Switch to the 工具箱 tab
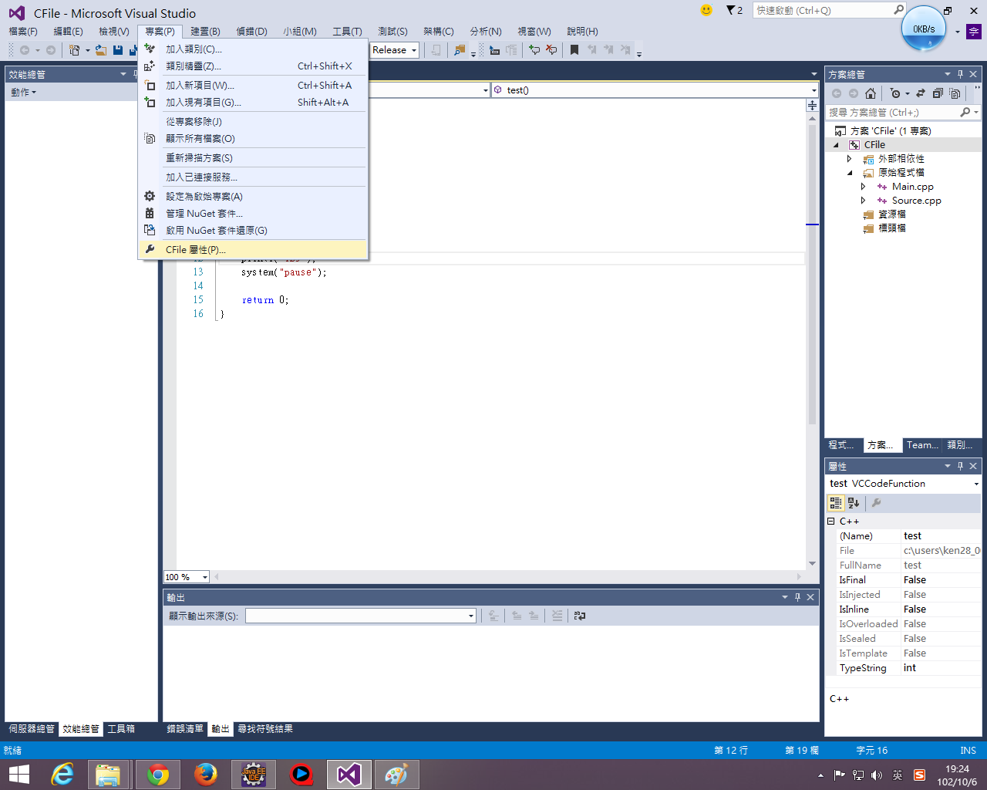987x790 pixels. click(121, 729)
